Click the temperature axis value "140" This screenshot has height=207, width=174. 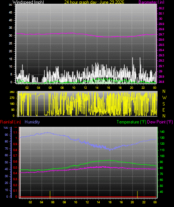162,132
